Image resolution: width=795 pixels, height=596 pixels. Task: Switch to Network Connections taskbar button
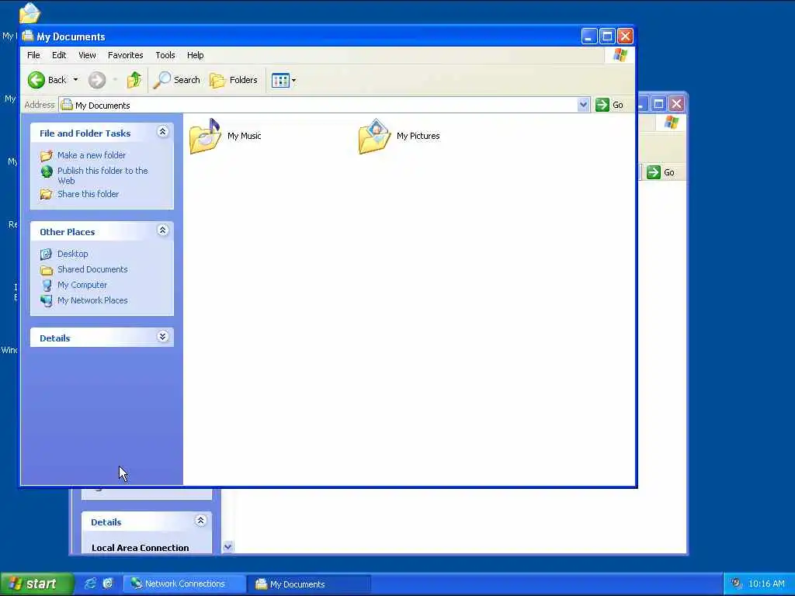pos(185,584)
